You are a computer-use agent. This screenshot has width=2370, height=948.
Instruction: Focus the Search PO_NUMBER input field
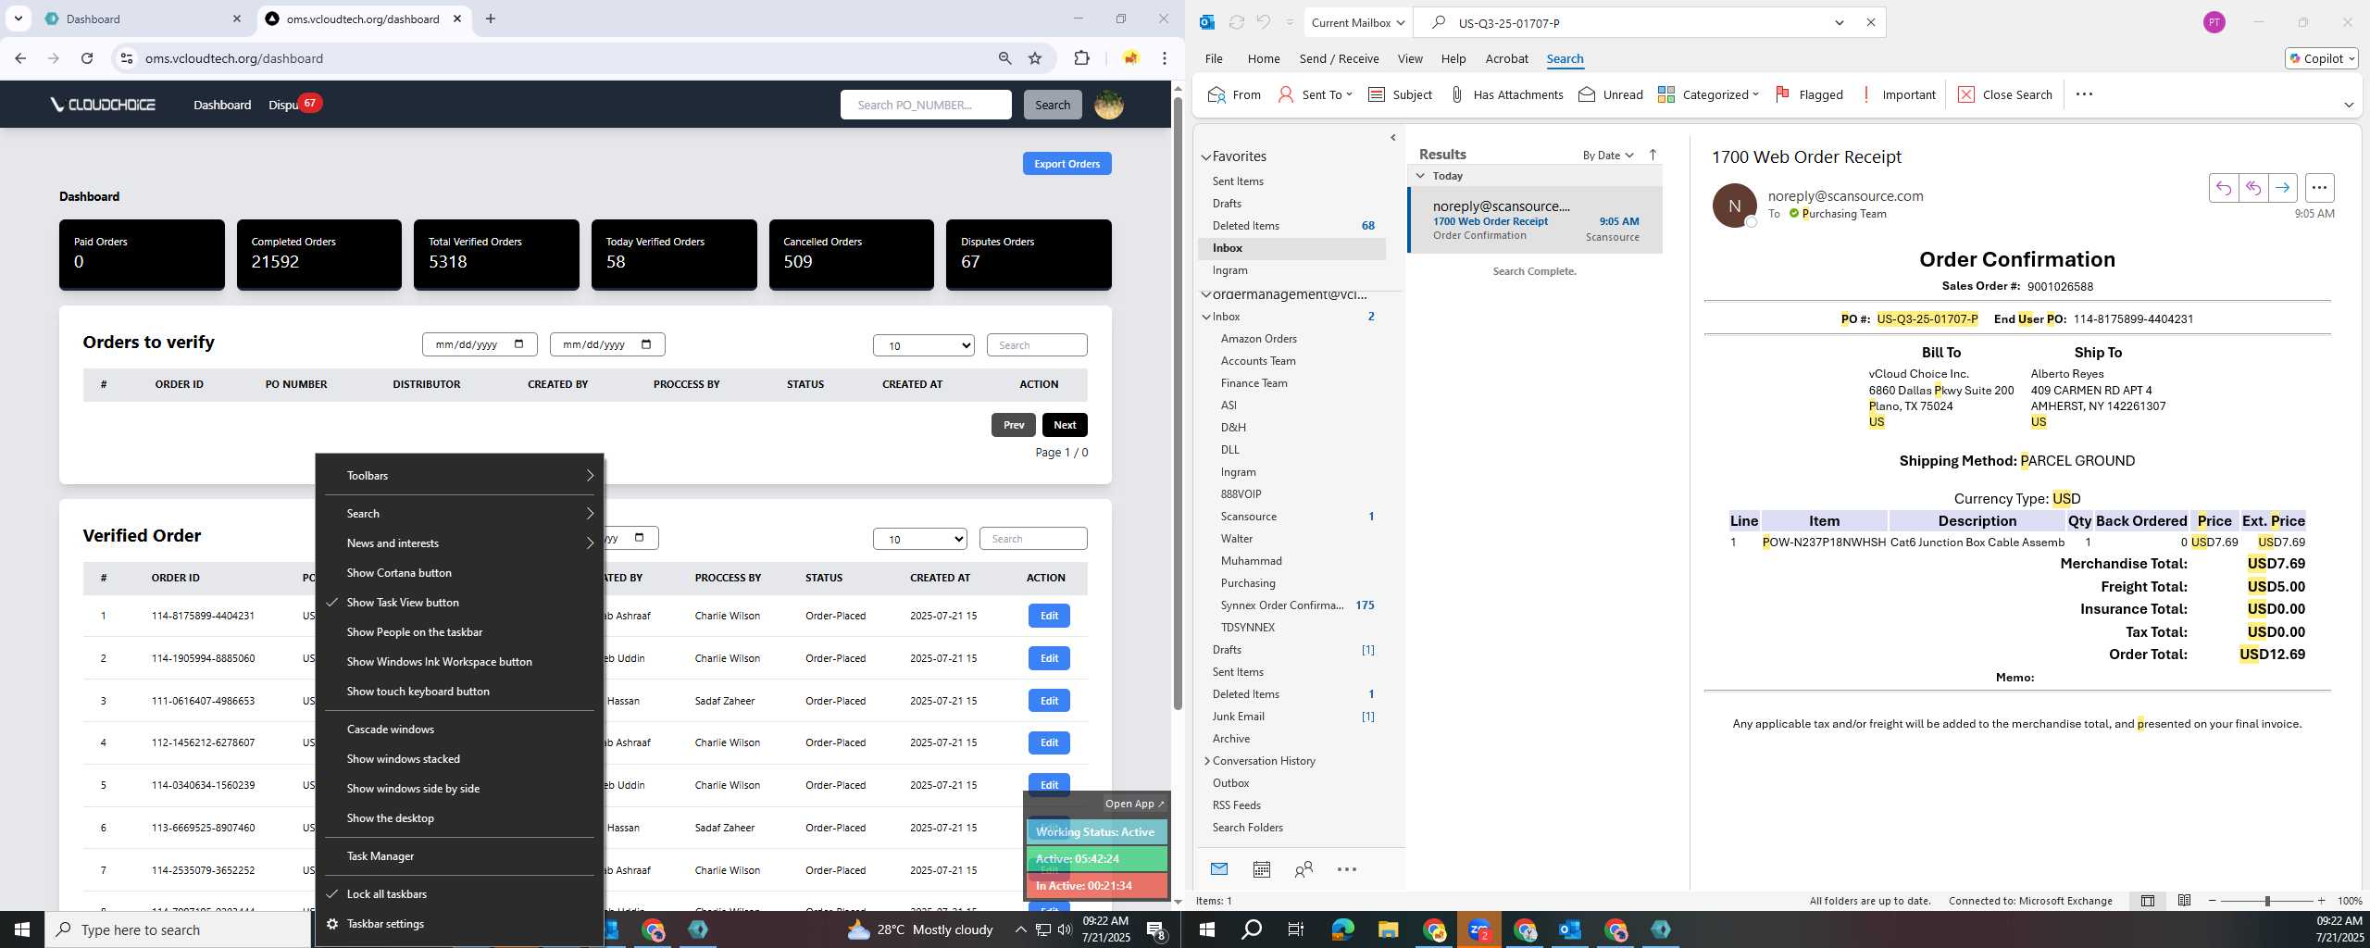926,105
